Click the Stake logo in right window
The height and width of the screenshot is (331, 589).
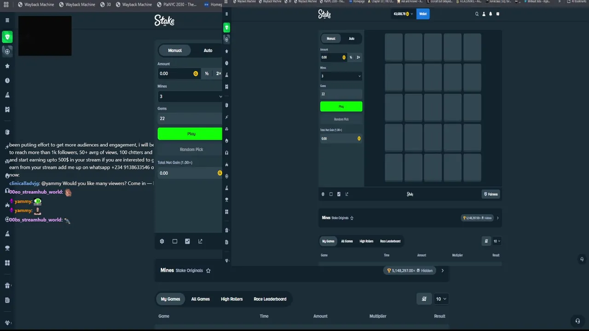324,14
